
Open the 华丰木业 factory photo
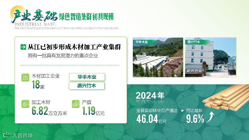coord(158,57)
